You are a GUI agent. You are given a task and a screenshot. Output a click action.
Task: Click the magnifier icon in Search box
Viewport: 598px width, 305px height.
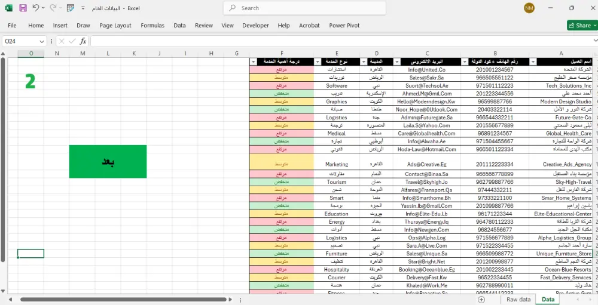pos(232,8)
